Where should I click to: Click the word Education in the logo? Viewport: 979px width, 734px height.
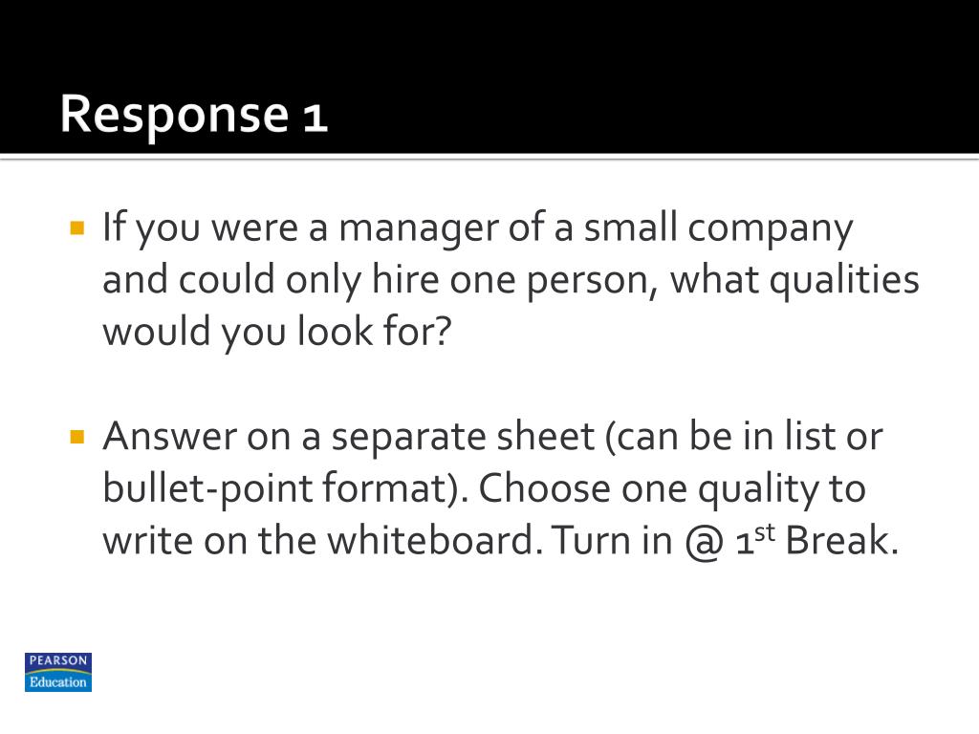pyautogui.click(x=58, y=682)
